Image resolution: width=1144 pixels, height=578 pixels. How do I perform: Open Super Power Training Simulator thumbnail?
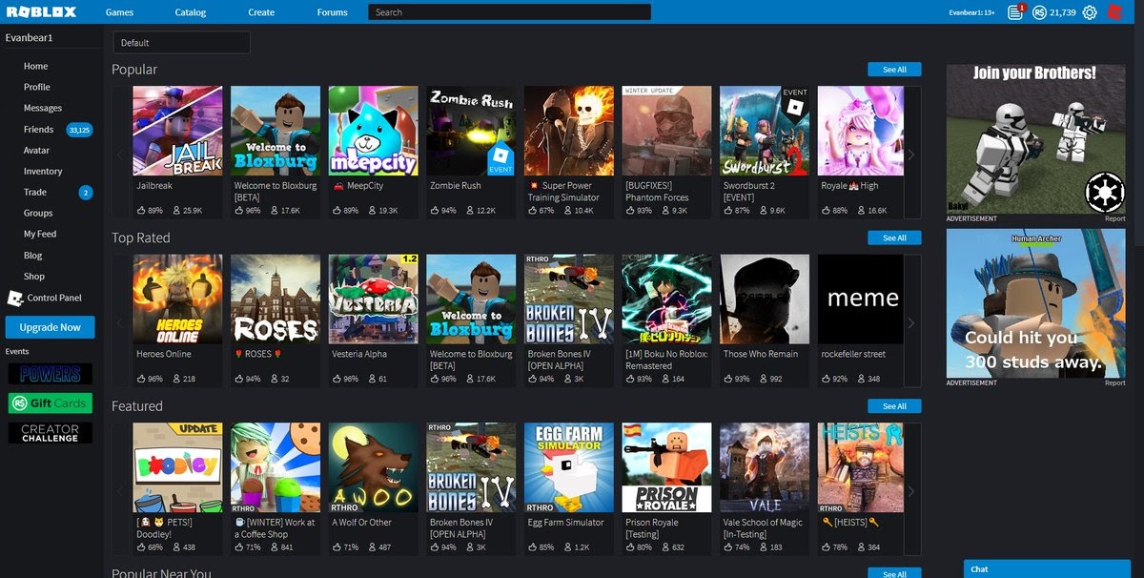click(569, 131)
